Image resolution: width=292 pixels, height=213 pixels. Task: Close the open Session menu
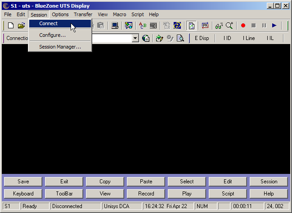[x=39, y=15]
